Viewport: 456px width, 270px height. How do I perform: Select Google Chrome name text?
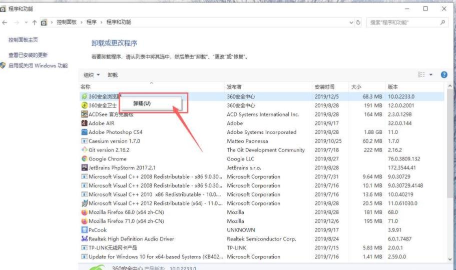pyautogui.click(x=108, y=159)
